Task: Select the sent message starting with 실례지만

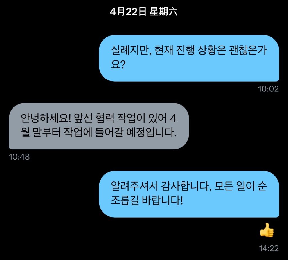Action: click(x=189, y=58)
